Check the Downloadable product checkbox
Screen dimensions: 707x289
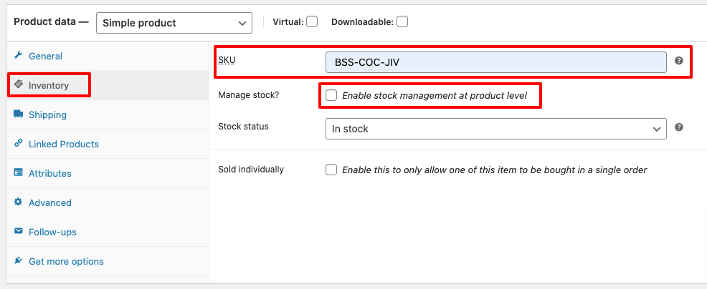coord(402,21)
